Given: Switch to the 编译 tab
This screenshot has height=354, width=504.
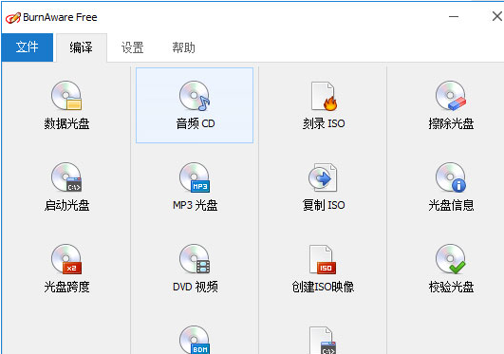Looking at the screenshot, I should point(82,47).
